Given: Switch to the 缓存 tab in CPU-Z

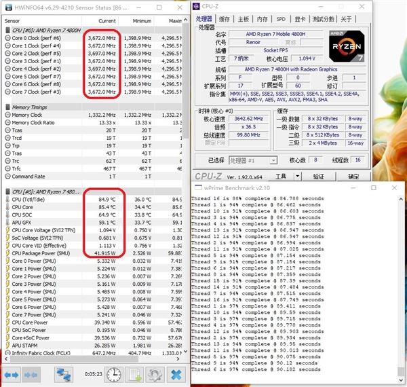Looking at the screenshot, I should click(225, 19).
